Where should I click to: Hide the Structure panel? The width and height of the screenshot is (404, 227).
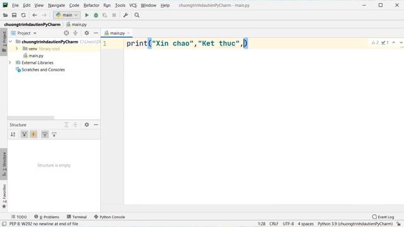tap(96, 125)
